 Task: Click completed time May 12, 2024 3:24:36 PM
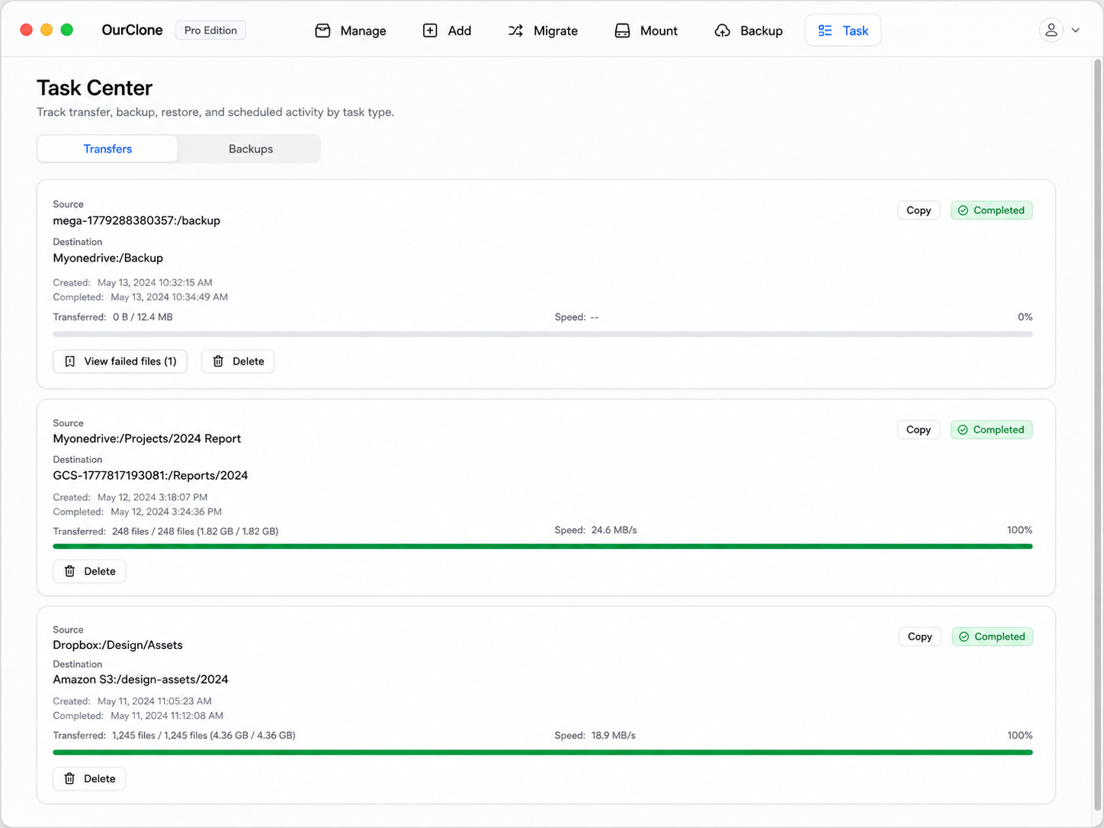pos(166,512)
